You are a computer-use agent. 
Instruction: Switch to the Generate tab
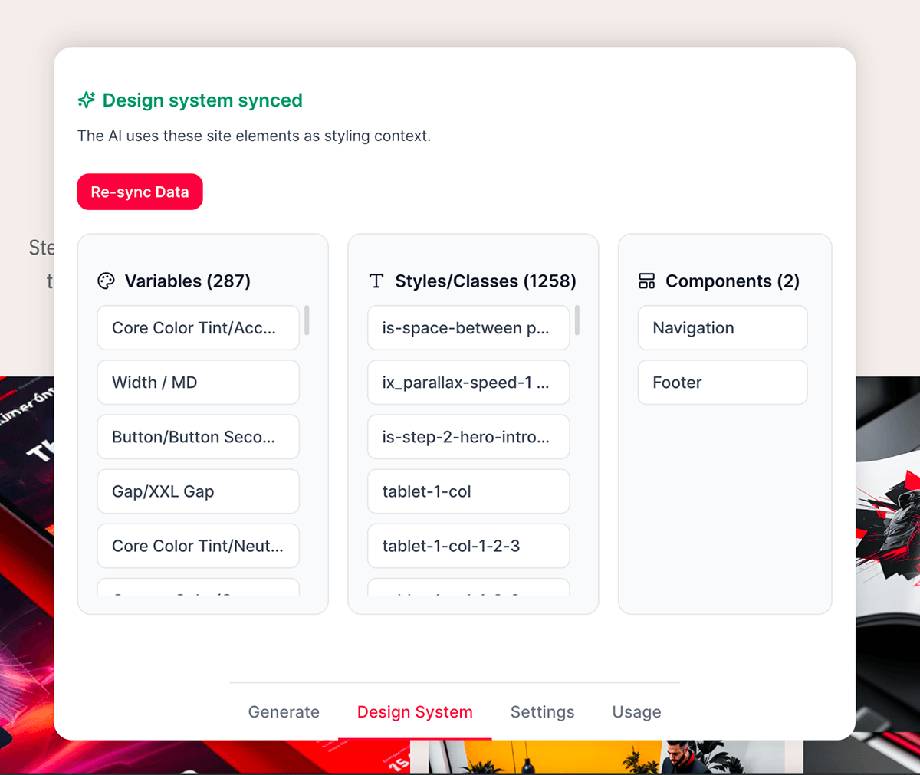(x=284, y=712)
